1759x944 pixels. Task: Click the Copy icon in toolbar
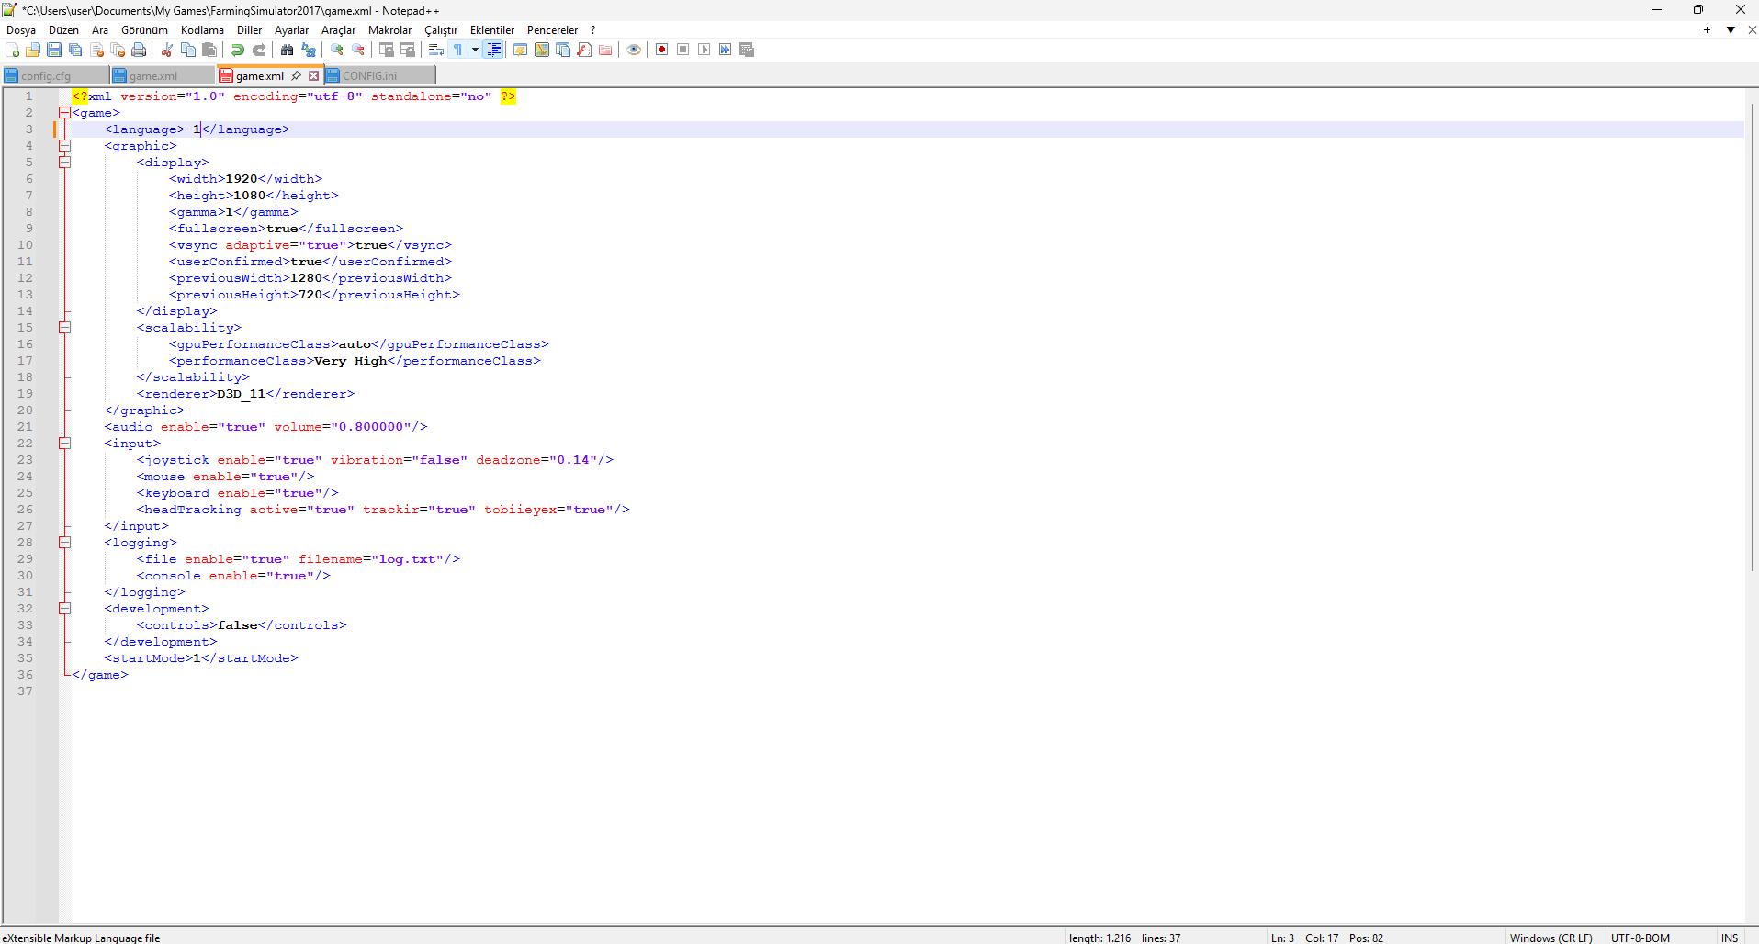(x=188, y=50)
